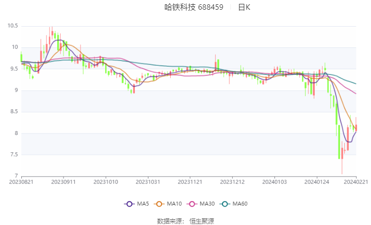Select the 日K chart type label
Viewport: 371px width, 225px height.
[244, 7]
